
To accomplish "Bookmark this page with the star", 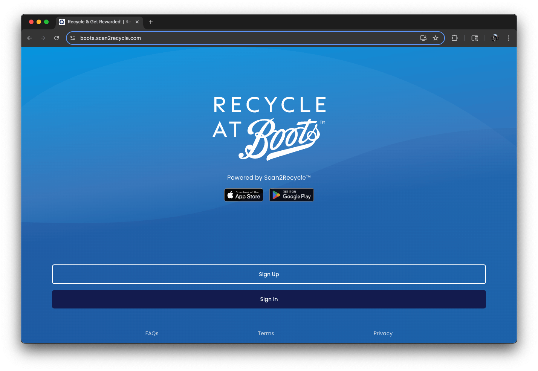I will [436, 38].
